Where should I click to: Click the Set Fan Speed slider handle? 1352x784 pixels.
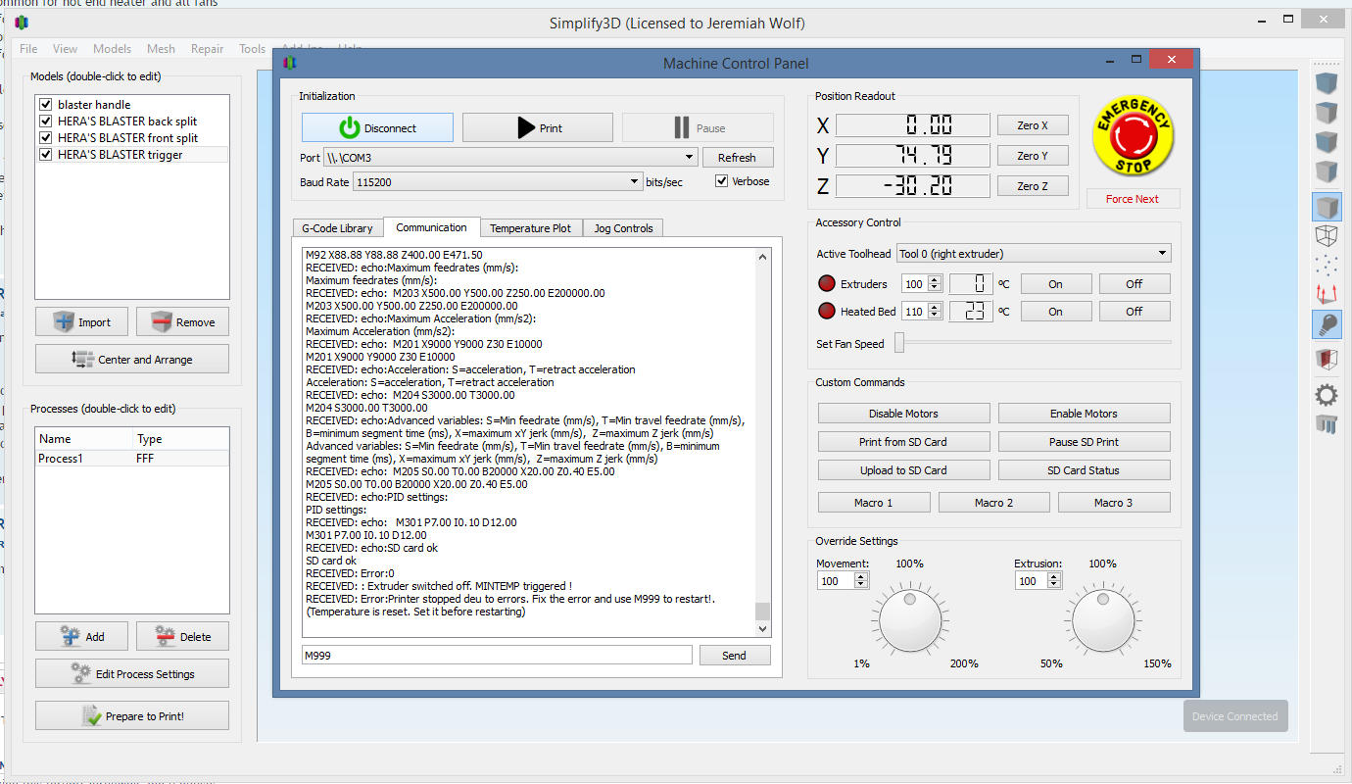898,343
